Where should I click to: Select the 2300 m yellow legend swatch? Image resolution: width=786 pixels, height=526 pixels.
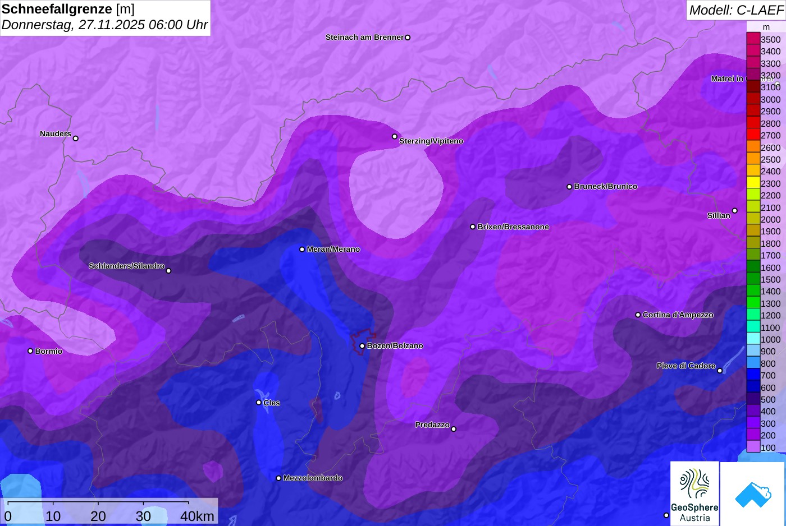[753, 183]
